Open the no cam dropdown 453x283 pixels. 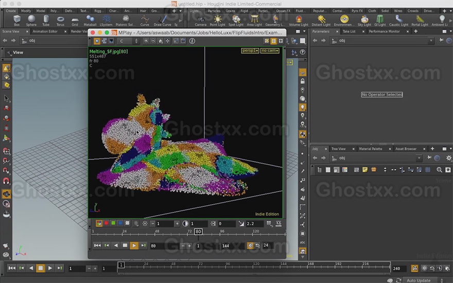coord(270,50)
